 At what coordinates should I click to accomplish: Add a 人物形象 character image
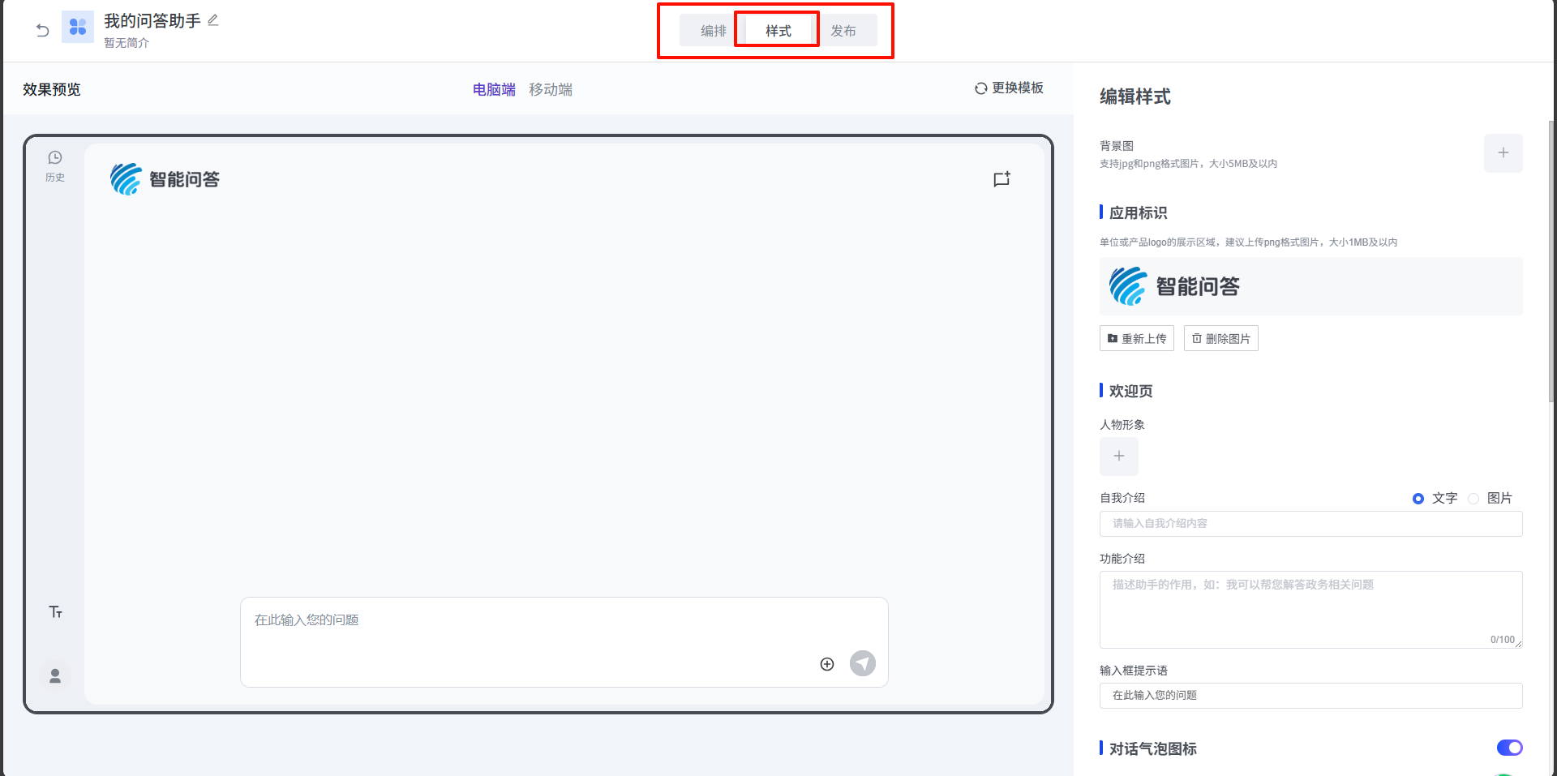[x=1118, y=457]
